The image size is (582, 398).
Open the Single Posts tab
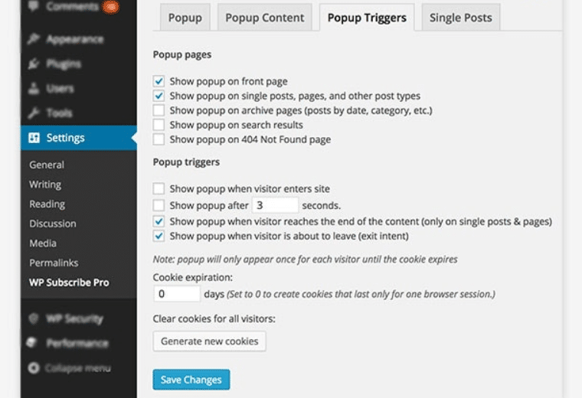point(460,18)
